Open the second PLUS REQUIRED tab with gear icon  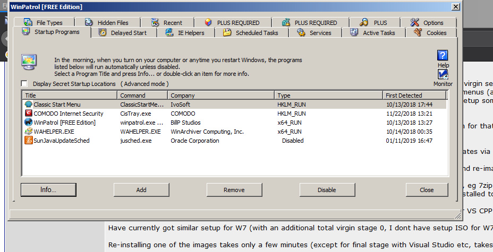click(x=310, y=22)
